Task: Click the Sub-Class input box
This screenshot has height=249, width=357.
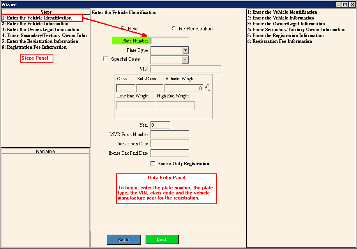Action: click(150, 88)
